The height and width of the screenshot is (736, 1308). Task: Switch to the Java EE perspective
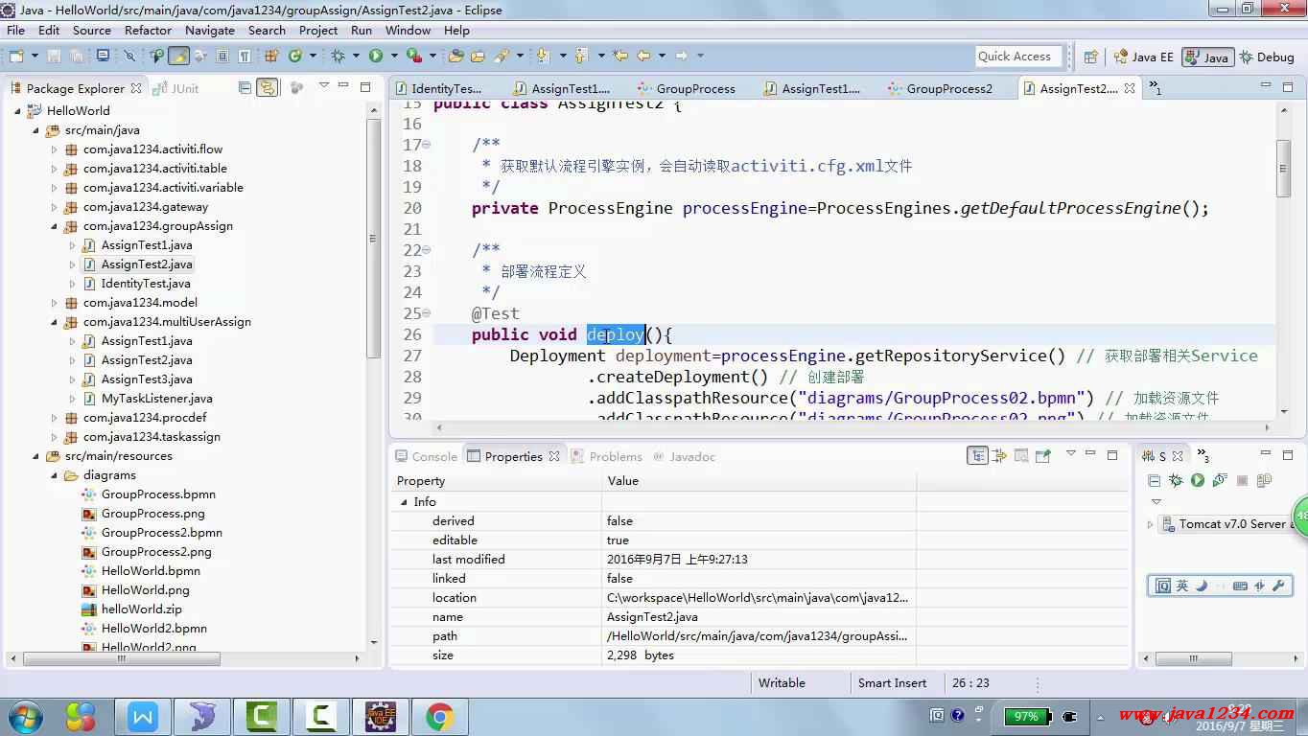pos(1143,57)
